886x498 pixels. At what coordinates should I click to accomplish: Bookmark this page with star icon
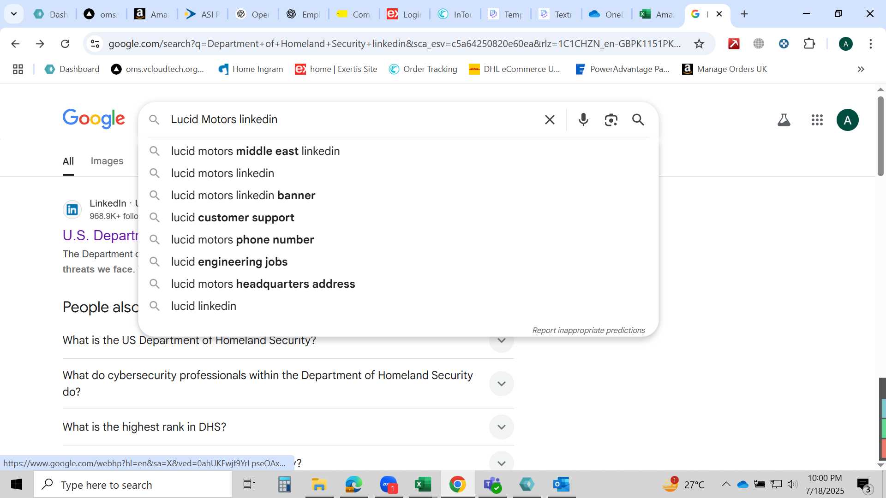(699, 44)
